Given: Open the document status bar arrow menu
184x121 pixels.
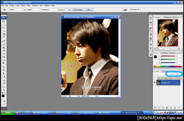Looking at the screenshot, I should [96, 96].
